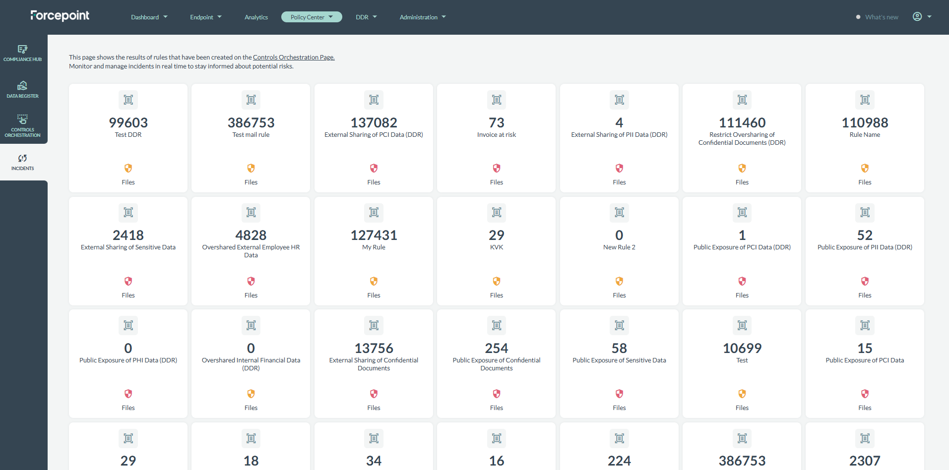This screenshot has height=470, width=949.
Task: Click Files under KVK card
Action: pos(497,295)
